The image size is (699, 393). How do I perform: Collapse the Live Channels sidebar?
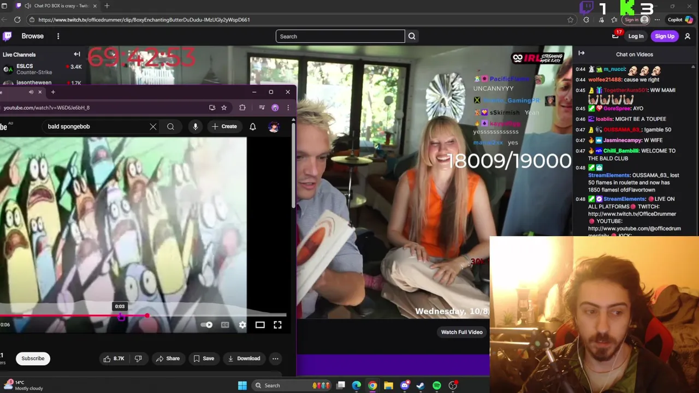coord(77,54)
